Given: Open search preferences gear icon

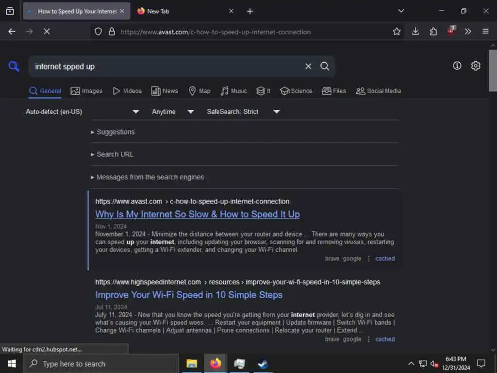Looking at the screenshot, I should coord(476,66).
